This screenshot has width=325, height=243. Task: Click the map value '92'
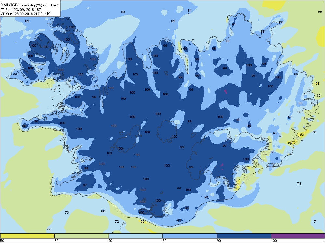click(290, 117)
